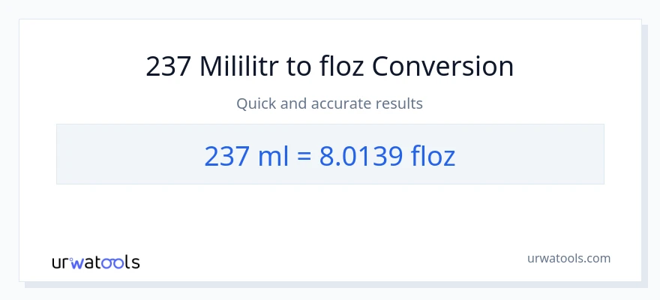
Task: Open the urwatools.com link
Action: [x=568, y=258]
